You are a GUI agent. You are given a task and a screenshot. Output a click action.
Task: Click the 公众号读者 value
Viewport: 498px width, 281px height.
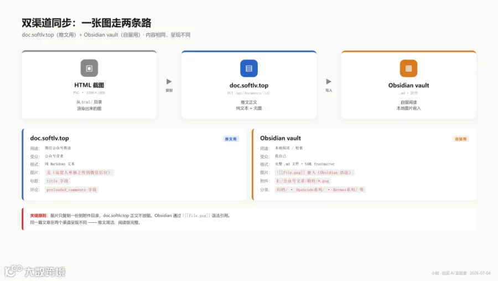pyautogui.click(x=54, y=156)
